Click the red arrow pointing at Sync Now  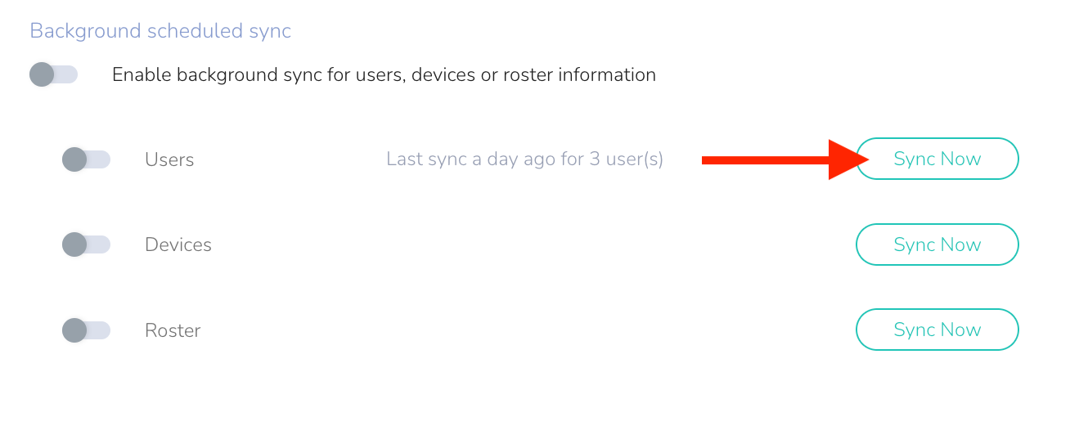[x=777, y=159]
